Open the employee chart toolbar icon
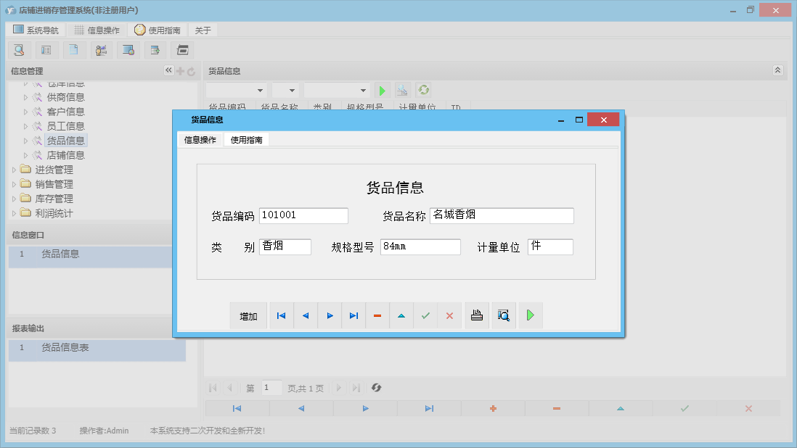This screenshot has width=797, height=448. click(101, 50)
